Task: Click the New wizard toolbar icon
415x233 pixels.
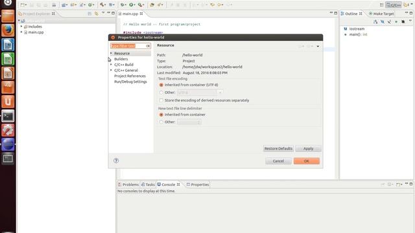Action: (x=23, y=5)
